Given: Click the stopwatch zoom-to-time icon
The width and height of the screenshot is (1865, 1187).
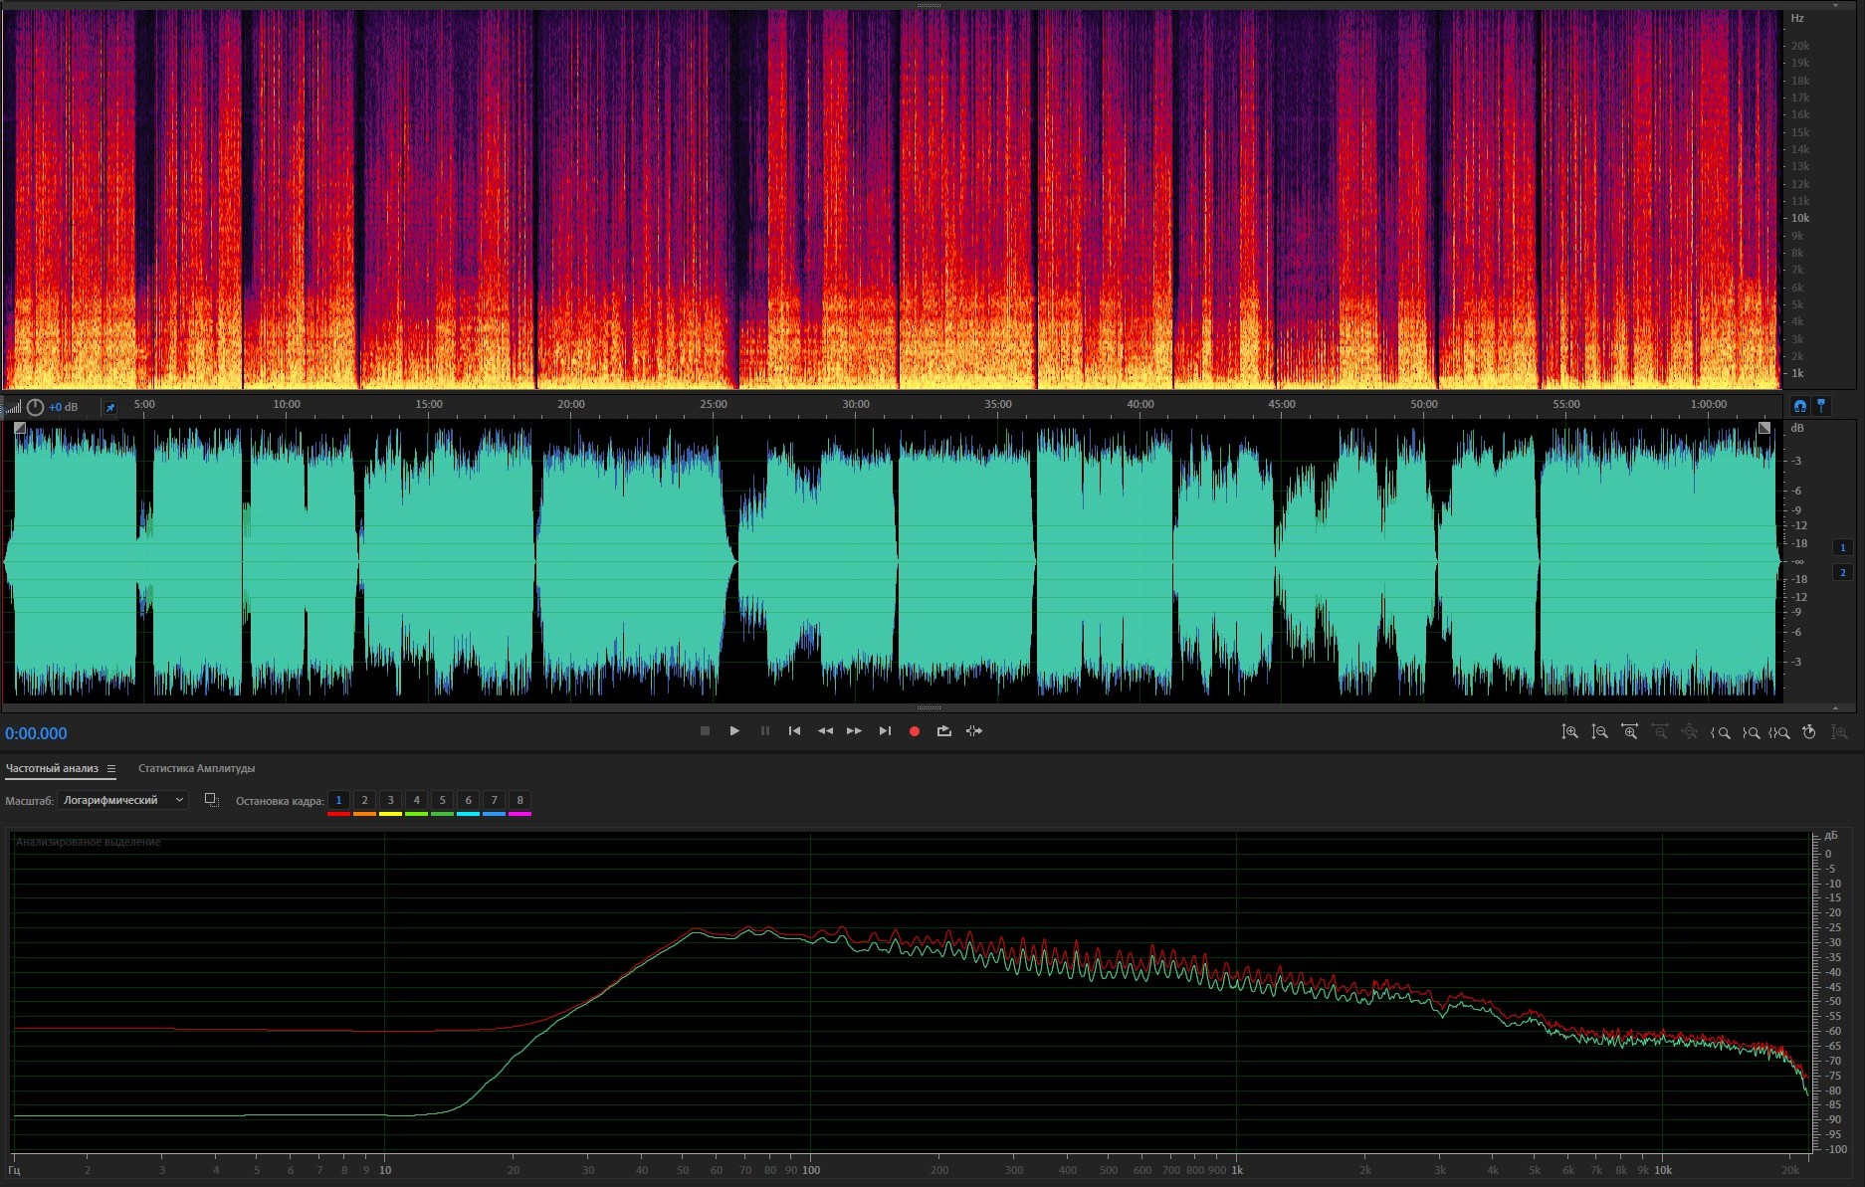Looking at the screenshot, I should pyautogui.click(x=1809, y=732).
